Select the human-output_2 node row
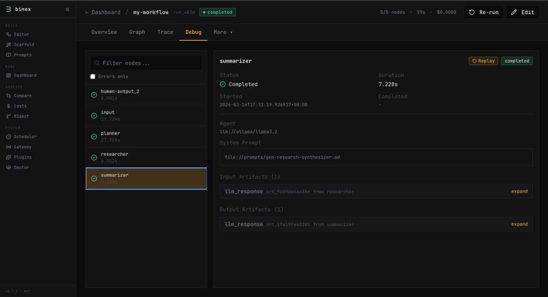Screen dimensions: 548x297 tap(146, 95)
